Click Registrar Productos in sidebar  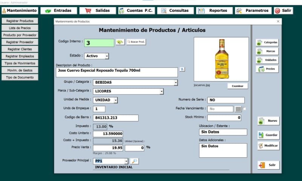tap(20, 21)
